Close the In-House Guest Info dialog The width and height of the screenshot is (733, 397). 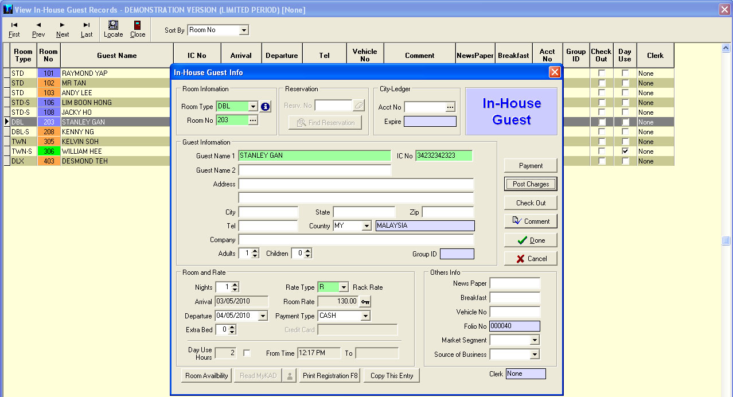pos(555,72)
